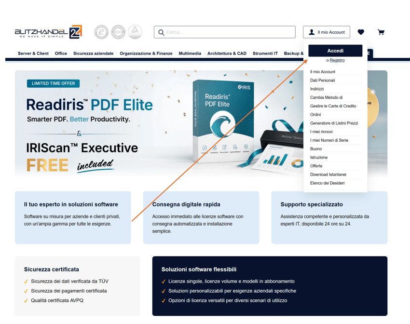
Task: Click Qualità certificata AVPQ line
Action: click(x=57, y=300)
